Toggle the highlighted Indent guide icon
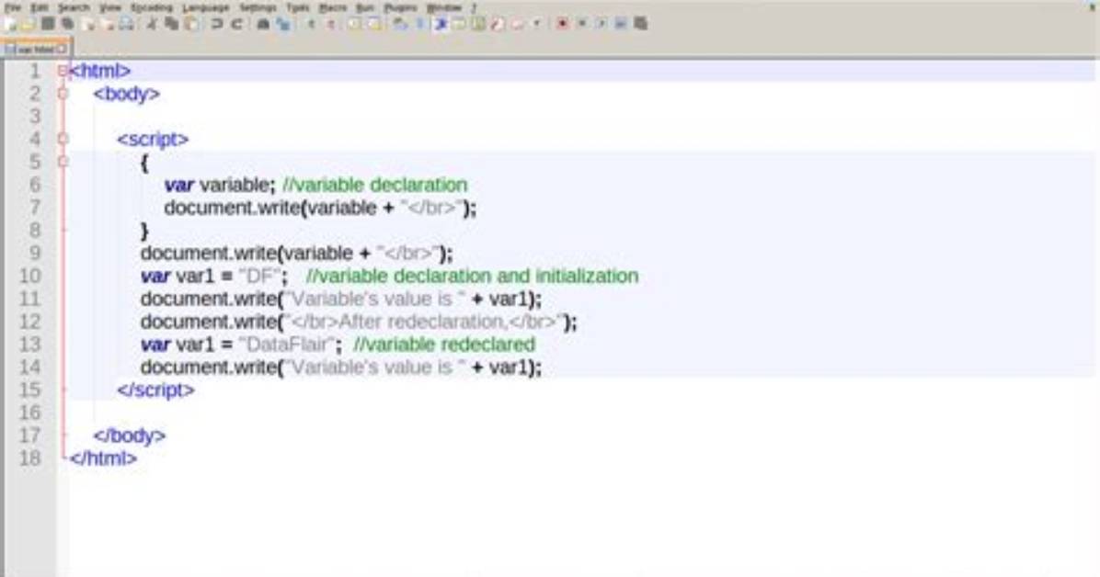 (x=441, y=24)
